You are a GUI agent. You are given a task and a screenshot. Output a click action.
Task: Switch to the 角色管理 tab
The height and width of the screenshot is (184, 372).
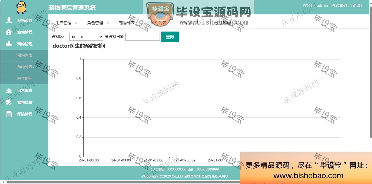(x=95, y=23)
